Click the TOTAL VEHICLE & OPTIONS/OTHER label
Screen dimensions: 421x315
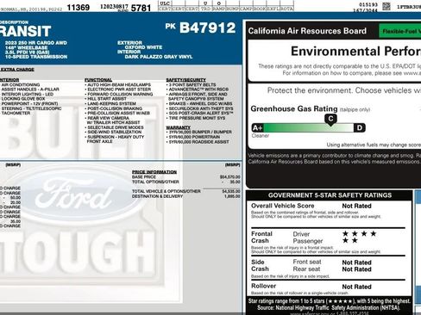[167, 191]
